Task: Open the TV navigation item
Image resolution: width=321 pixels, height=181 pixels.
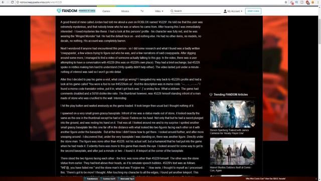Action: [x=142, y=11]
